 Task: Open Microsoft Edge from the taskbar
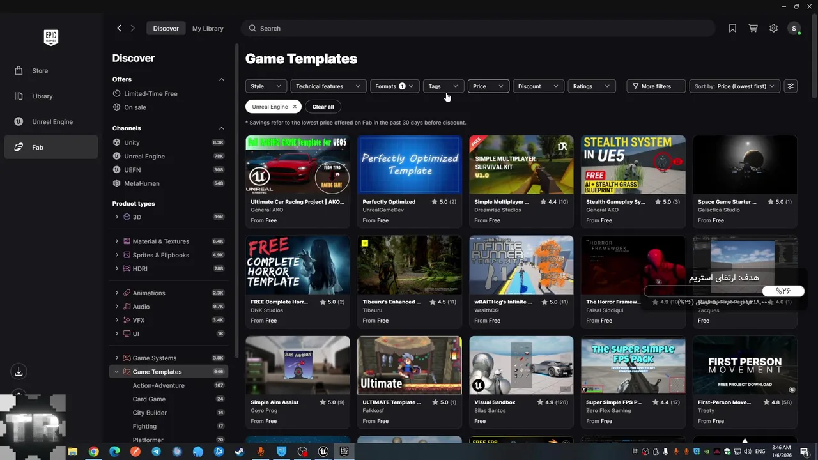coord(114,452)
